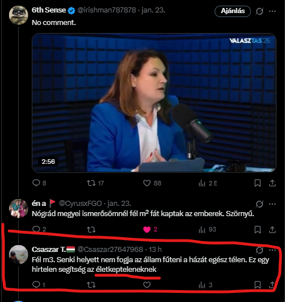Screen dimensions: 285x302
Task: Open more options menu on 6th Sense post
Action: 273,11
